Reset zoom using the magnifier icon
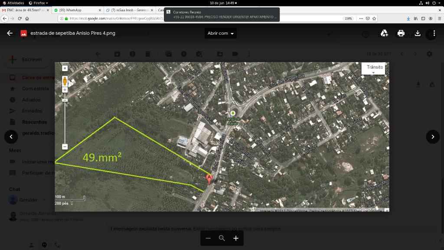The height and width of the screenshot is (250, 444). click(222, 238)
